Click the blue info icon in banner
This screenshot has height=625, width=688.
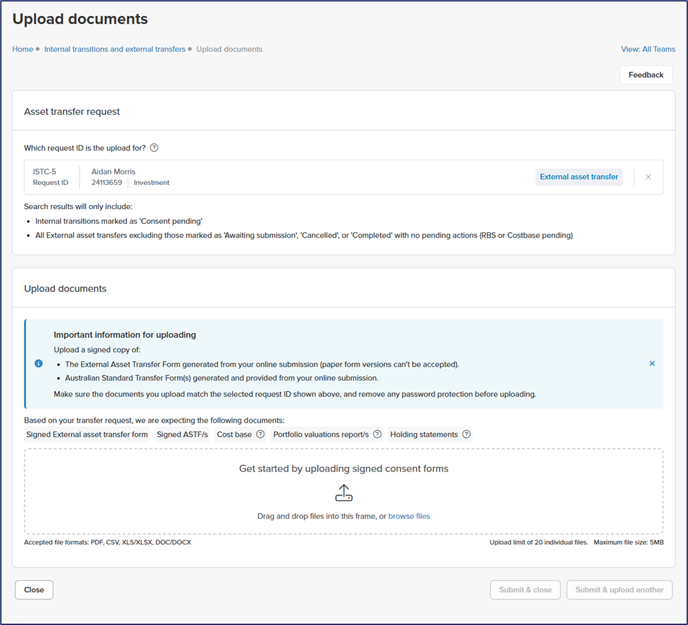tap(39, 364)
